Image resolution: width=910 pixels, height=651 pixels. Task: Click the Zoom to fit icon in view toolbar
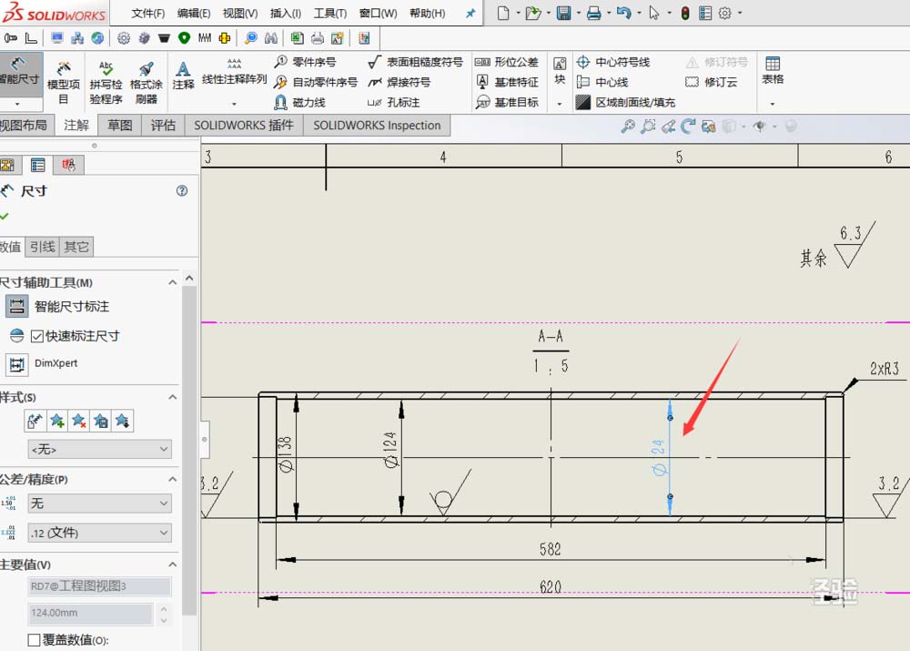tap(627, 126)
